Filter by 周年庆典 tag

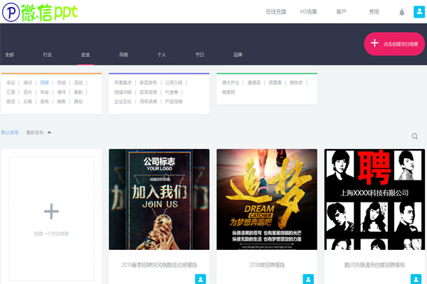tap(148, 102)
